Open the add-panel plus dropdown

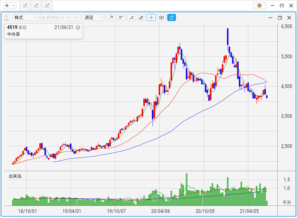click(x=10, y=6)
